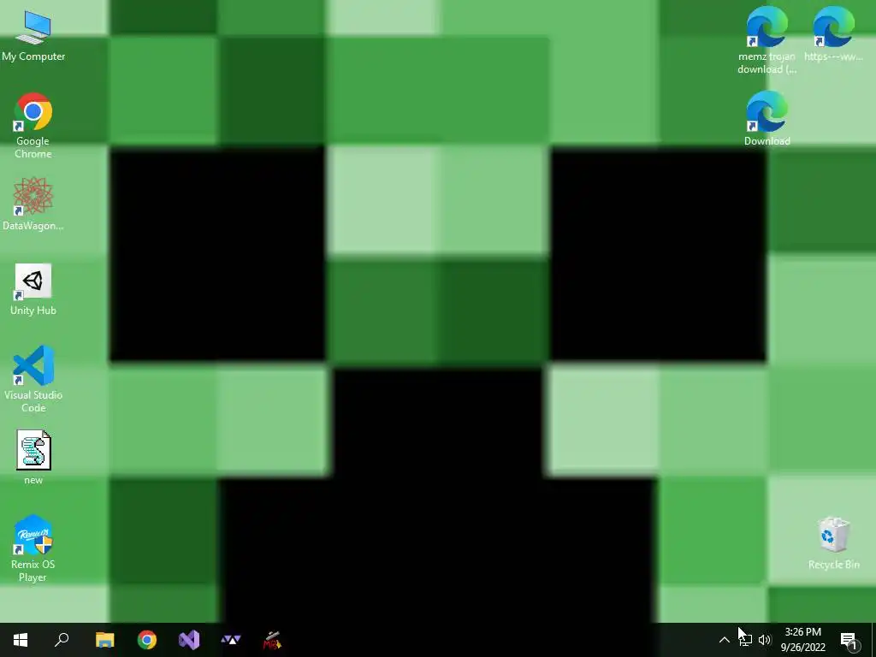Open File Explorer from the taskbar
The image size is (876, 657).
104,640
